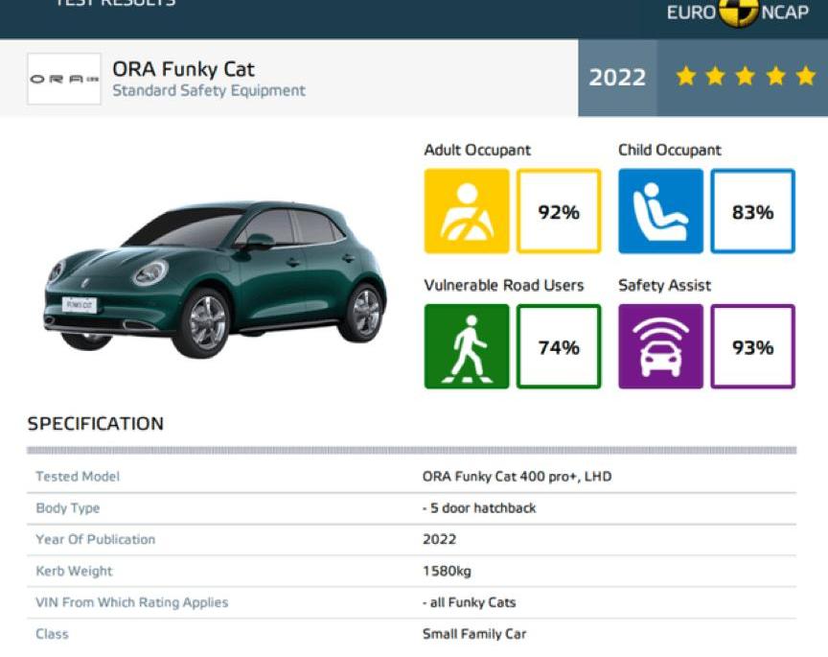
Task: Click the yellow Adult Occupant protection icon
Action: tap(467, 209)
